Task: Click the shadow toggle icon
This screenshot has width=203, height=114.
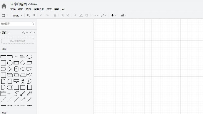Action: (x=87, y=15)
